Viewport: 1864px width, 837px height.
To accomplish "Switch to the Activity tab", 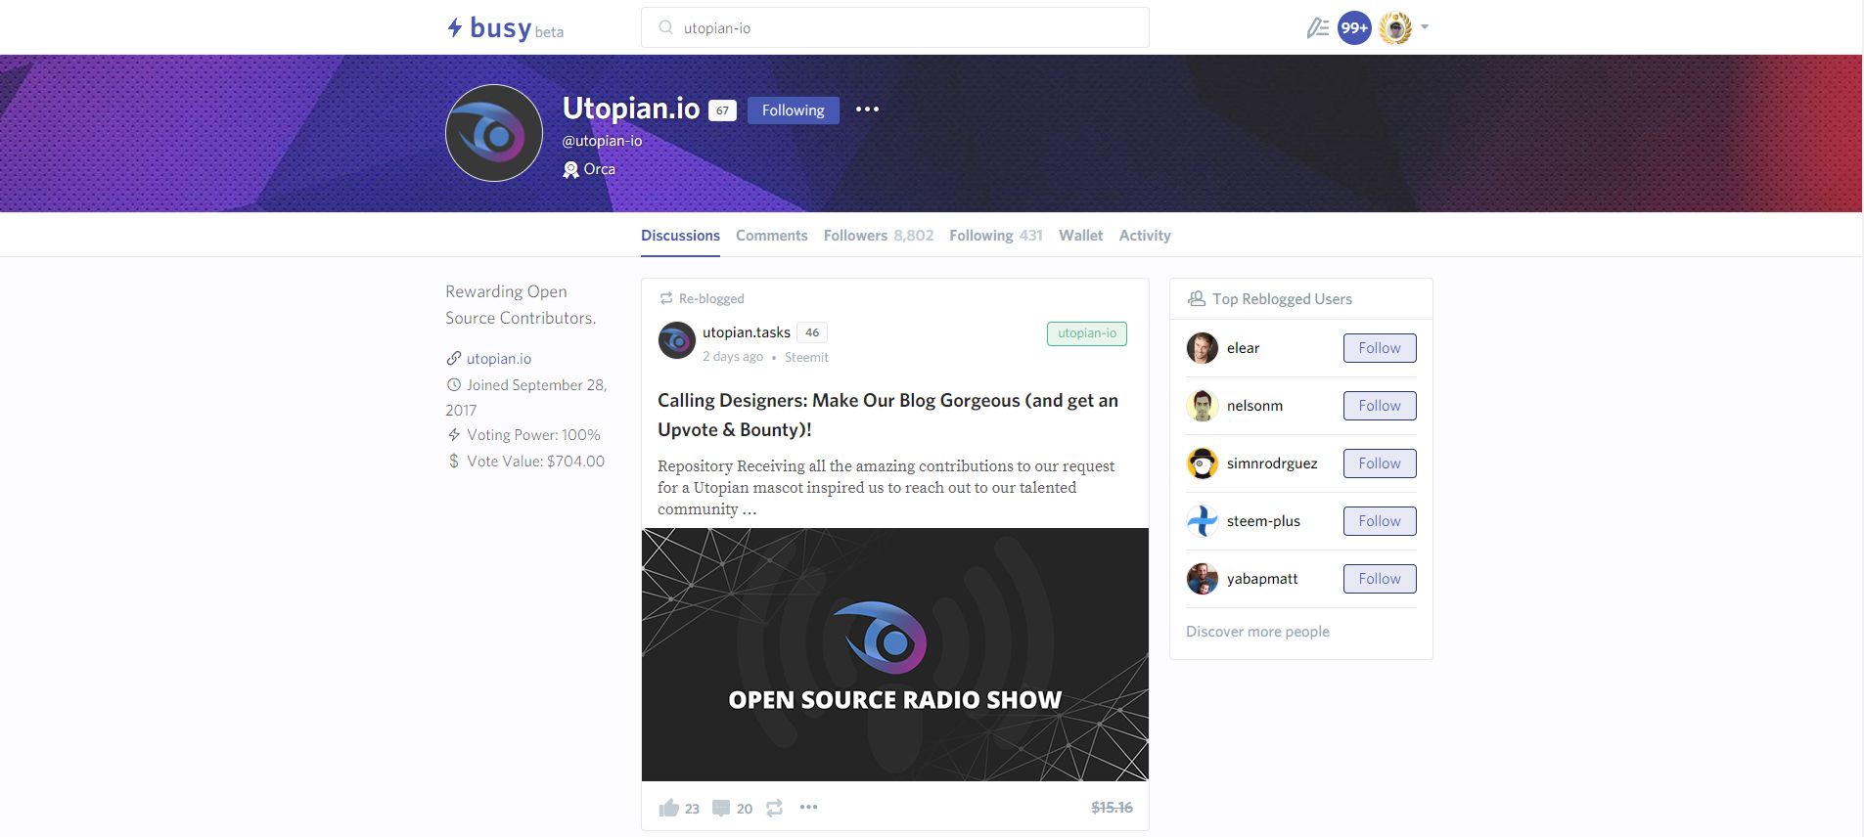I will (1145, 236).
